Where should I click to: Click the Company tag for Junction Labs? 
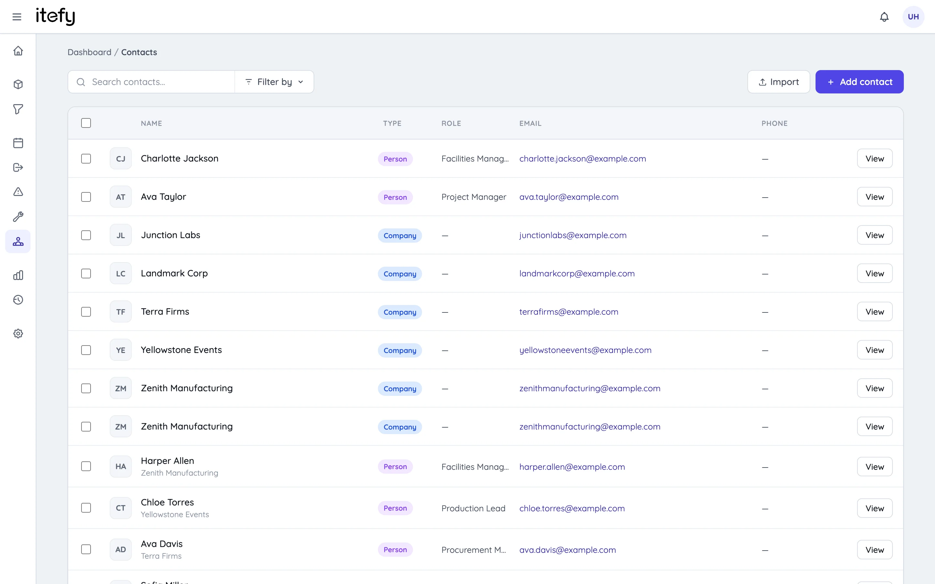[400, 235]
